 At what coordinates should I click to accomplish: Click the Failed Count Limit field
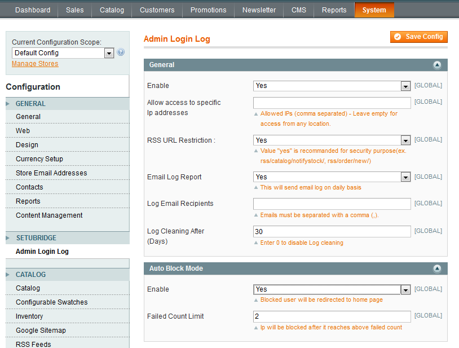[x=332, y=316]
